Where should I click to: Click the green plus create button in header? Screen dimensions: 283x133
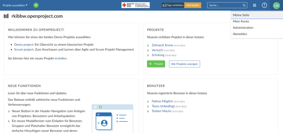(x=36, y=5)
